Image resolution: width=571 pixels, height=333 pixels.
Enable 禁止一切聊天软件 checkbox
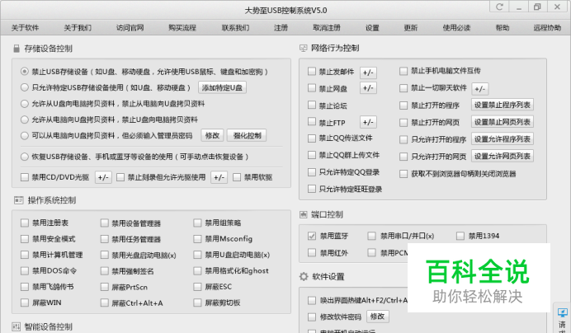coord(403,88)
